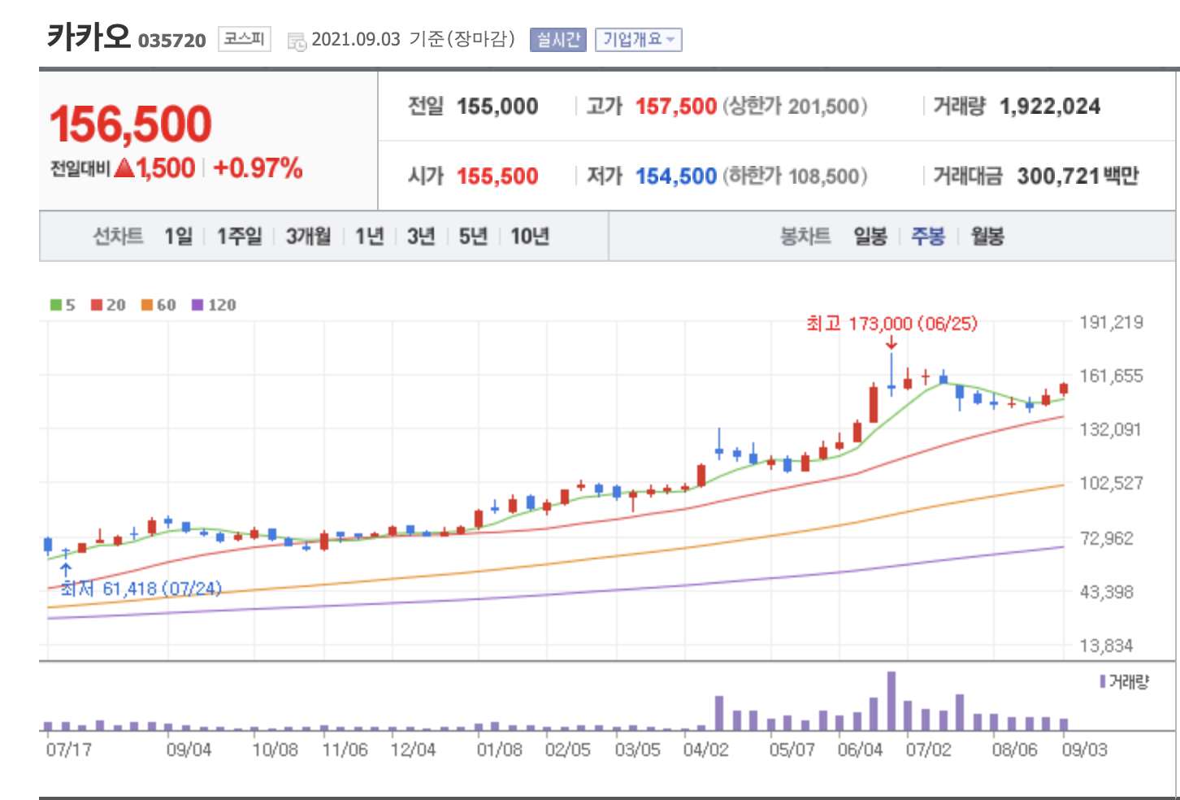Click the green 5 moving average swatch
The height and width of the screenshot is (800, 1180).
[x=56, y=305]
